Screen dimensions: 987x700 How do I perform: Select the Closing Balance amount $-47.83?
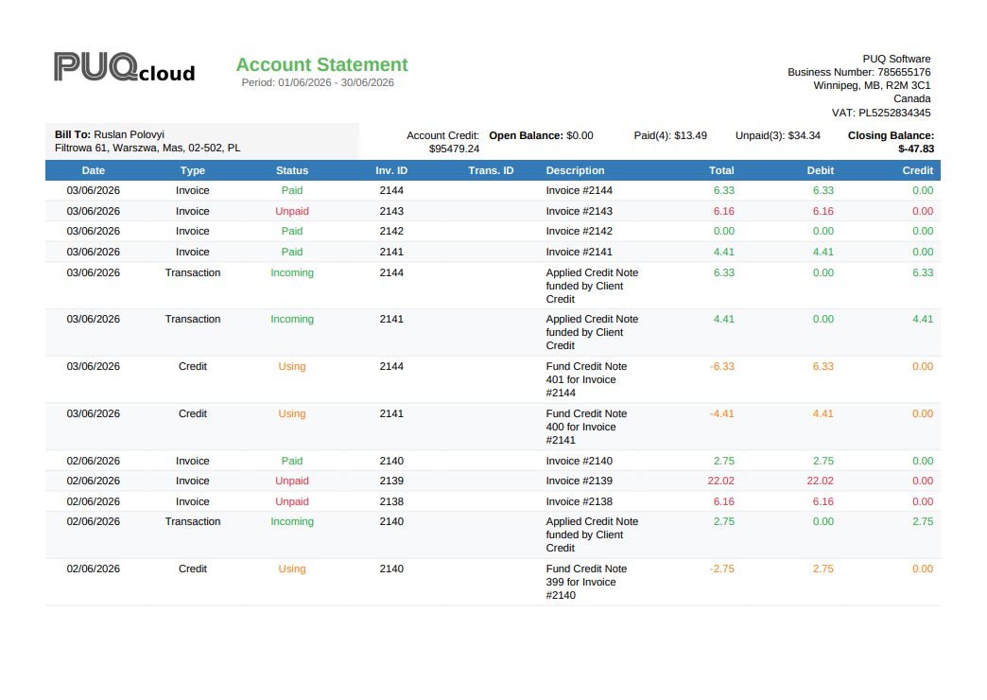(x=916, y=149)
